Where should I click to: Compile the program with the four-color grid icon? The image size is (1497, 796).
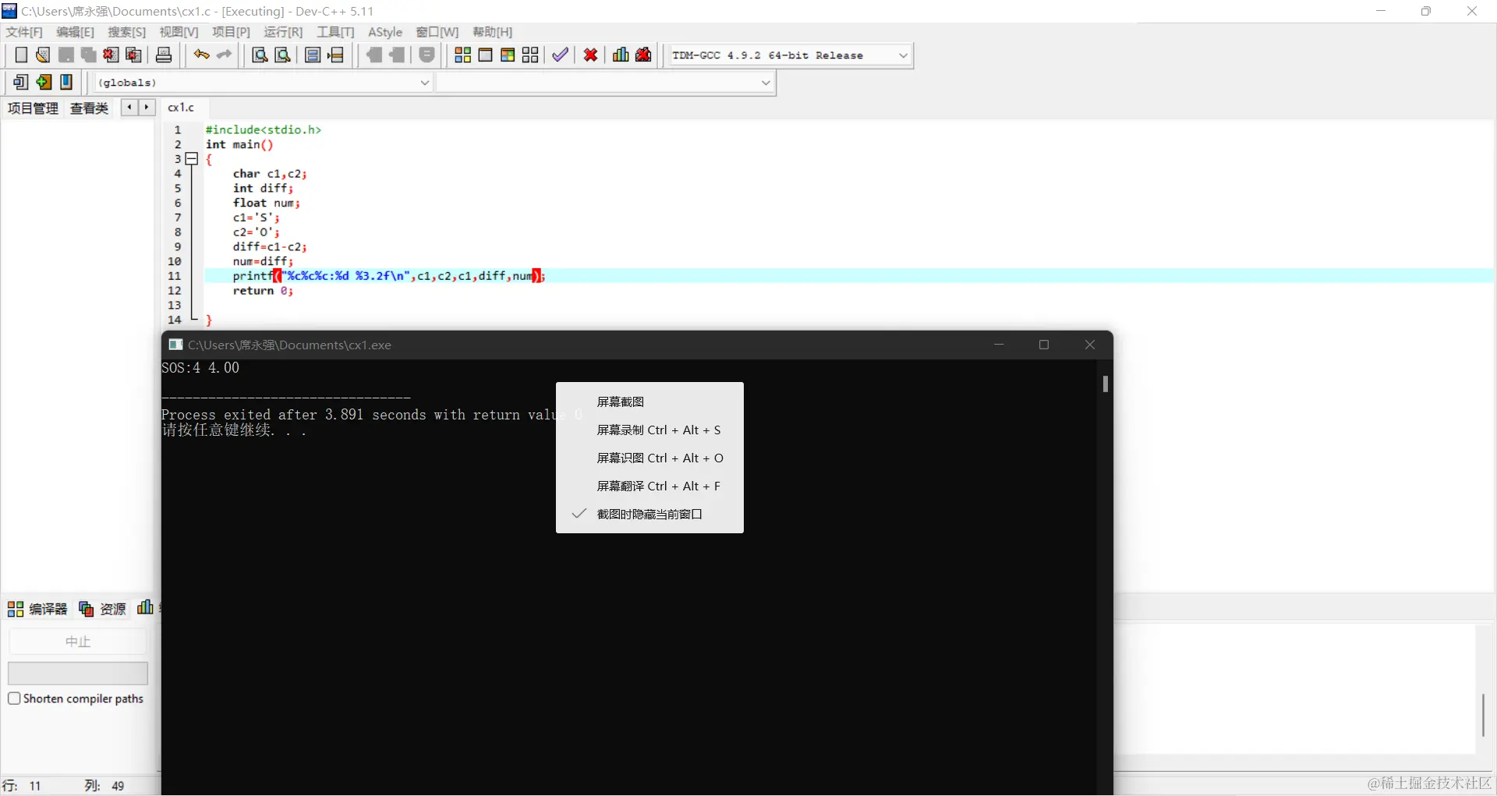[x=462, y=55]
